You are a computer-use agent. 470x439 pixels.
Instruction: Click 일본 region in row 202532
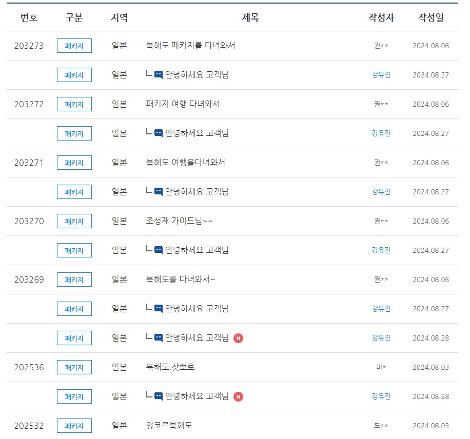[120, 426]
